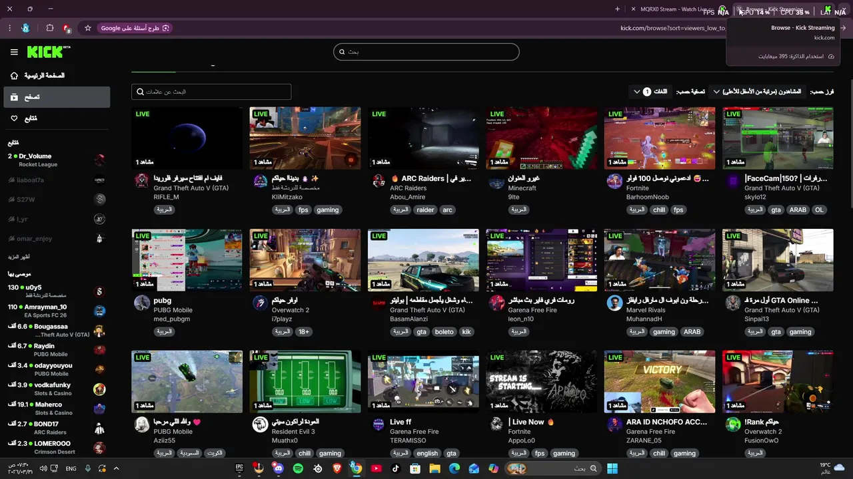Select the OL tag under skylo12
Screen dimensions: 853x479
(819, 210)
